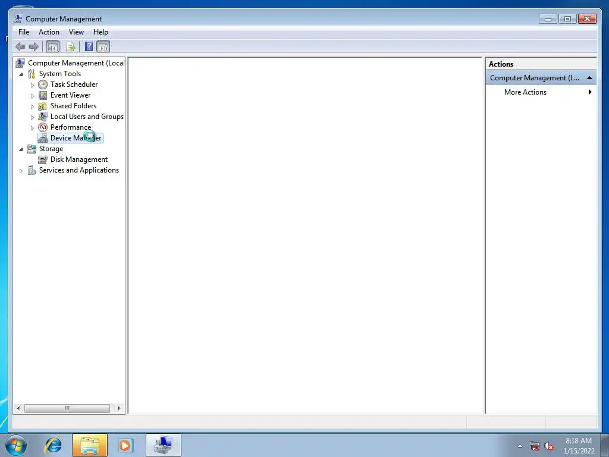Click the System Tools wrench icon
The width and height of the screenshot is (609, 457).
32,74
